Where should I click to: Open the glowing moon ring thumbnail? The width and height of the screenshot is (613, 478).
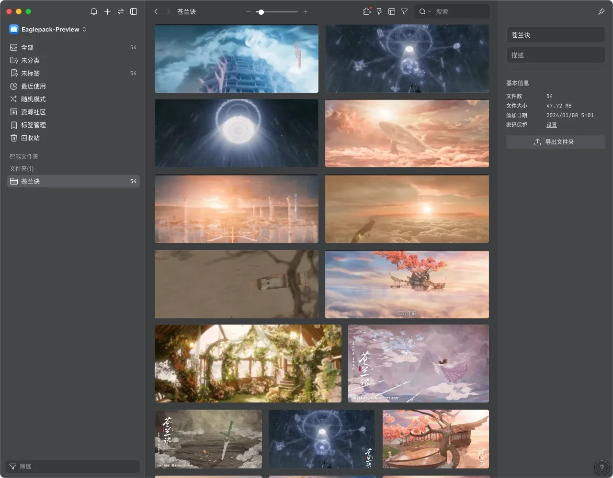pyautogui.click(x=237, y=133)
